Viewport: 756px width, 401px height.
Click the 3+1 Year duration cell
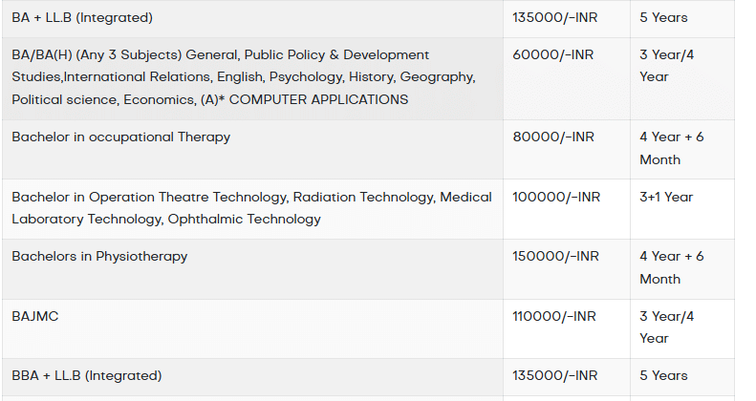coord(666,197)
